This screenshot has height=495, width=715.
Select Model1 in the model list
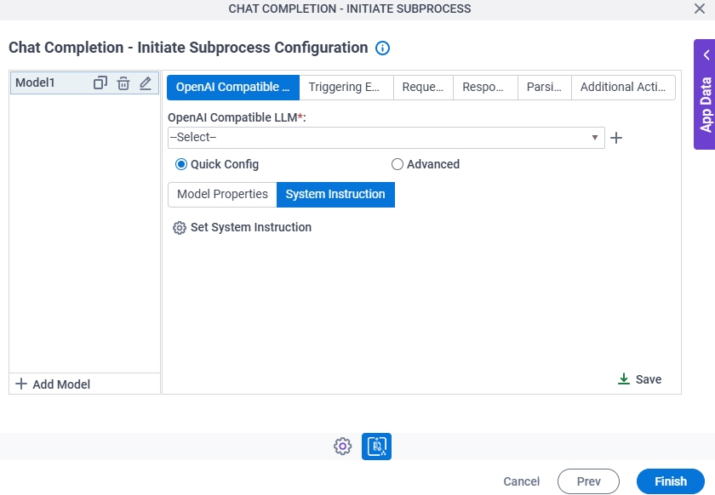tap(35, 83)
